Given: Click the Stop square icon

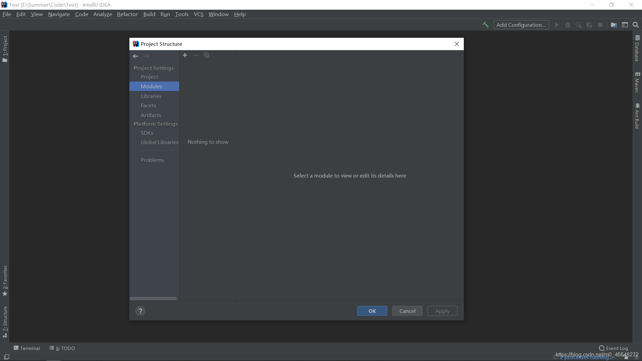Looking at the screenshot, I should coord(600,25).
